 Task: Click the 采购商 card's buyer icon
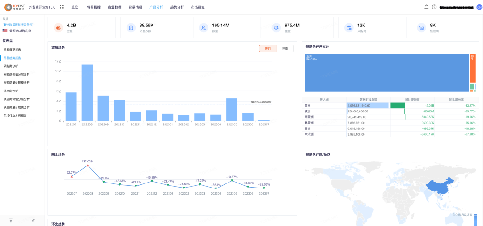[349, 27]
